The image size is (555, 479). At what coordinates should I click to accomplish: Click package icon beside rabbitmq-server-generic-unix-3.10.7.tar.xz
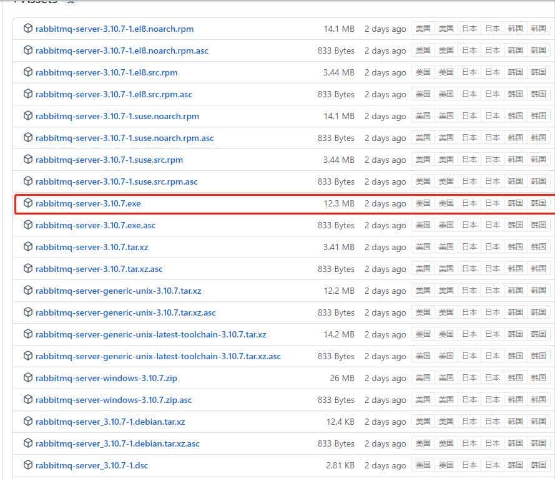pos(27,291)
